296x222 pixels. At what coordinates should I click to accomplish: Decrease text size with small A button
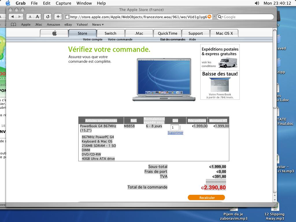click(x=30, y=16)
